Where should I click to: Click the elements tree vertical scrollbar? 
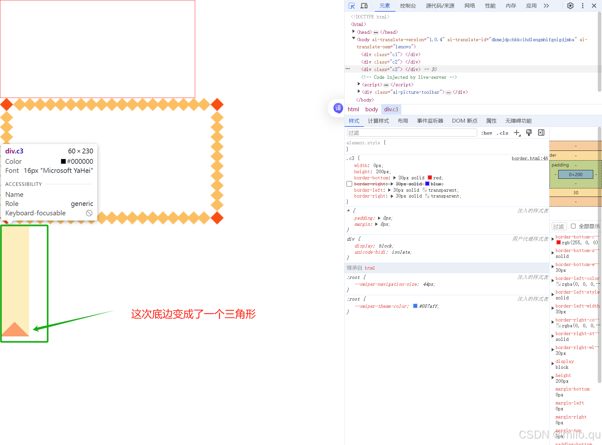coord(599,52)
